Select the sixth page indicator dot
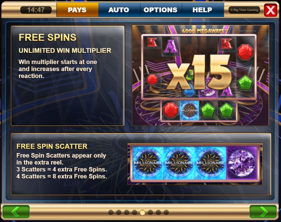The height and width of the screenshot is (222, 281). pos(151,212)
